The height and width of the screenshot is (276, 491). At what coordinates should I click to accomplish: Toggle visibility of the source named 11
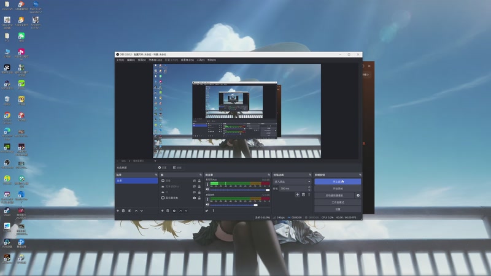[194, 193]
